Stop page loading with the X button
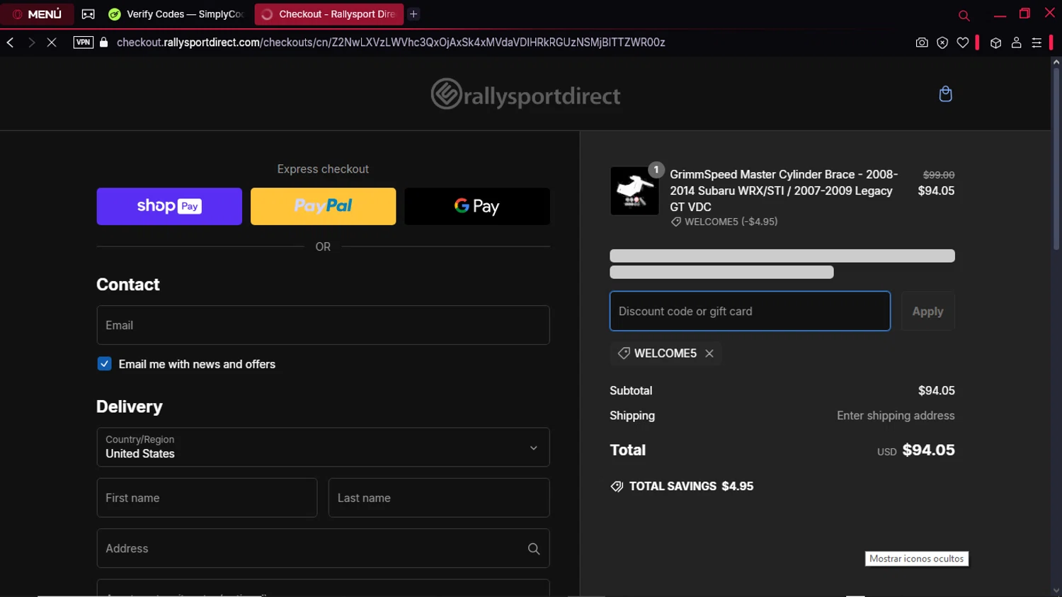This screenshot has height=597, width=1062. coord(52,42)
